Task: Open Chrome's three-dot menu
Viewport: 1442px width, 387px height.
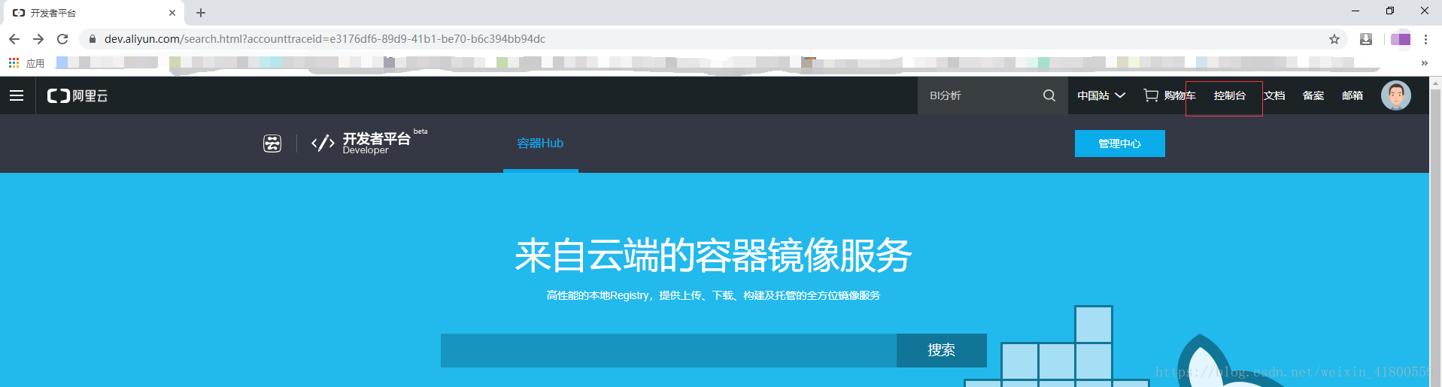Action: (1425, 39)
